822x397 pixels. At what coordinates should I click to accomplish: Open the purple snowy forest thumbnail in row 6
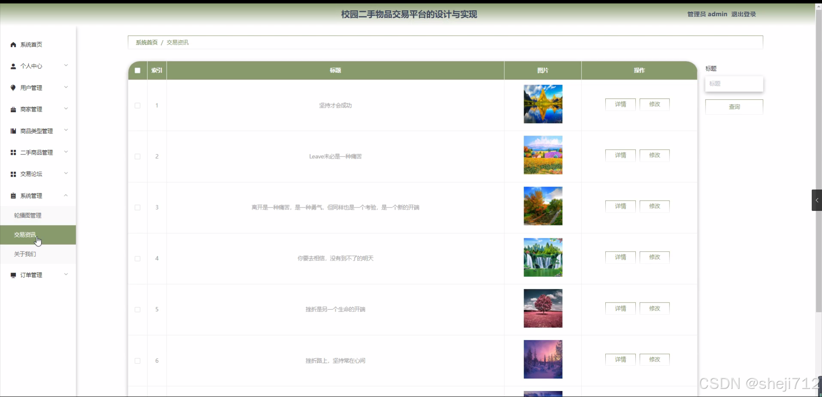[543, 359]
